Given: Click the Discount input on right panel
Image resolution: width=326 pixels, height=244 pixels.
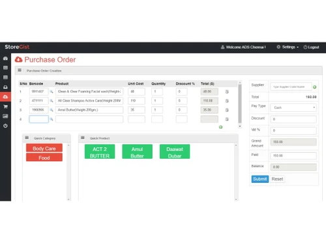Looking at the screenshot, I should pos(293,119).
